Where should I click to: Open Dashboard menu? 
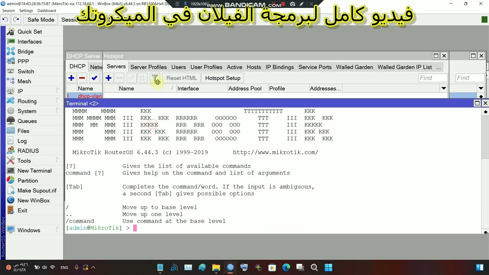click(x=47, y=11)
